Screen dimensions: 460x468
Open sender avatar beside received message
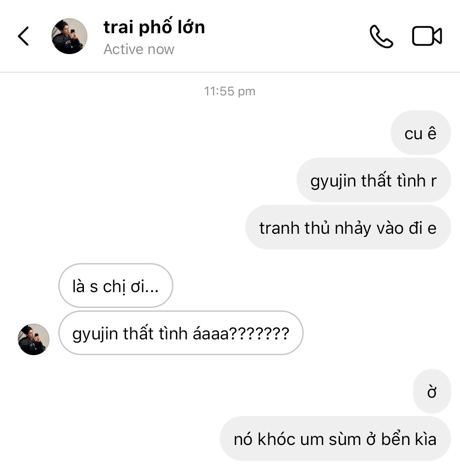click(x=34, y=339)
